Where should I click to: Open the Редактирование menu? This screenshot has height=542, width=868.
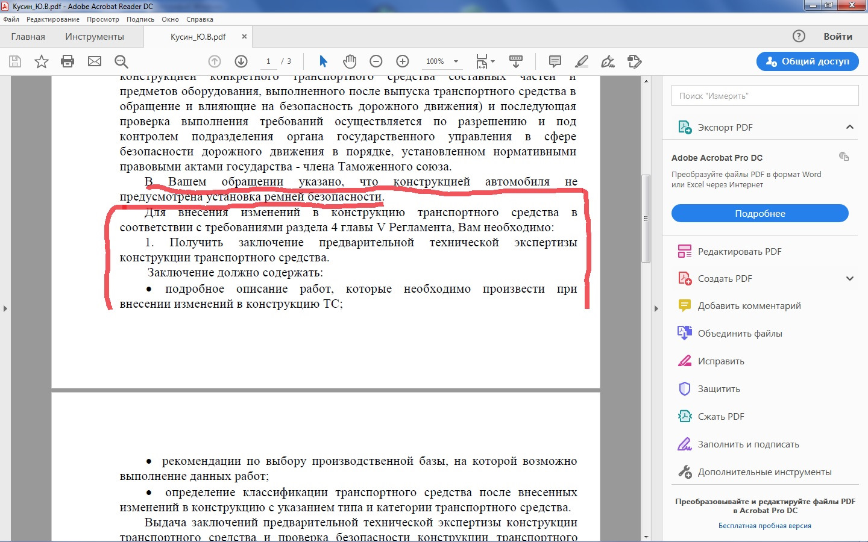(x=53, y=19)
